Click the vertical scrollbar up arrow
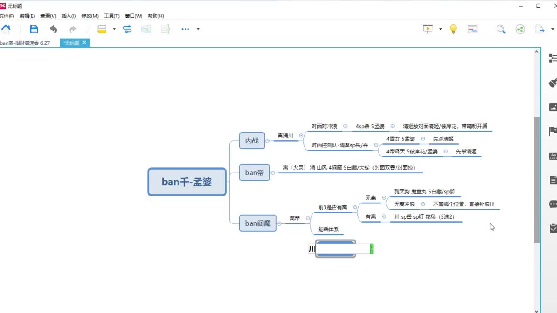This screenshot has height=313, width=557. point(537,51)
